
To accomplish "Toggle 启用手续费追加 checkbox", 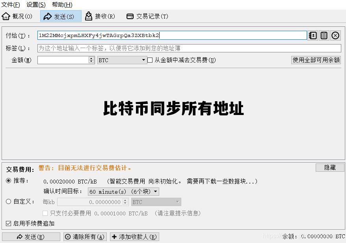I will [8, 223].
